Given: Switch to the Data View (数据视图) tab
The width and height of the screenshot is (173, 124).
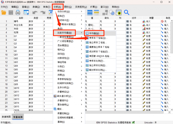Looking at the screenshot, I should pos(6,117).
